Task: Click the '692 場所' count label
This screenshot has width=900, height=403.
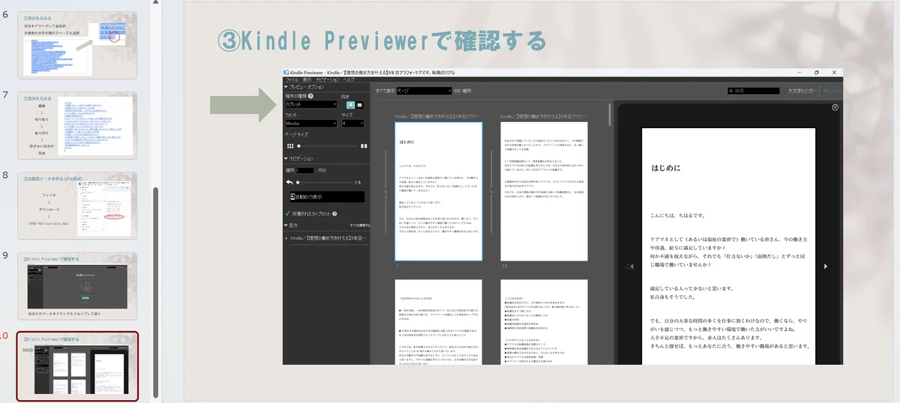Action: 463,91
